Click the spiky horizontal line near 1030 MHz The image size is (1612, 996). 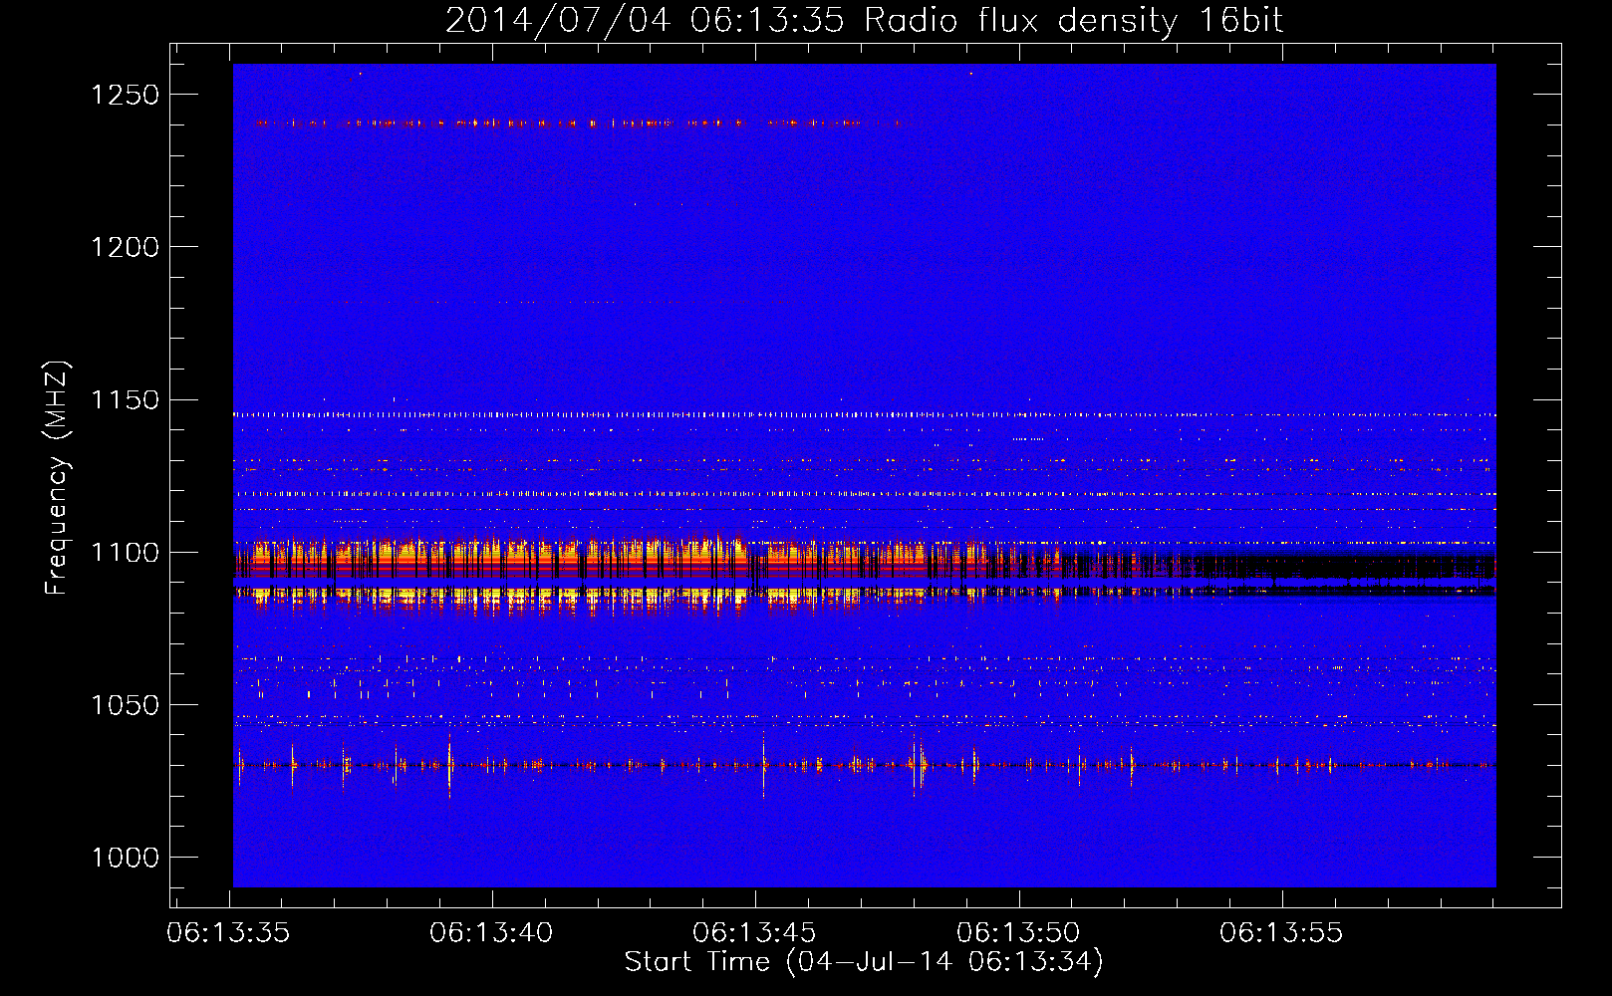(864, 765)
